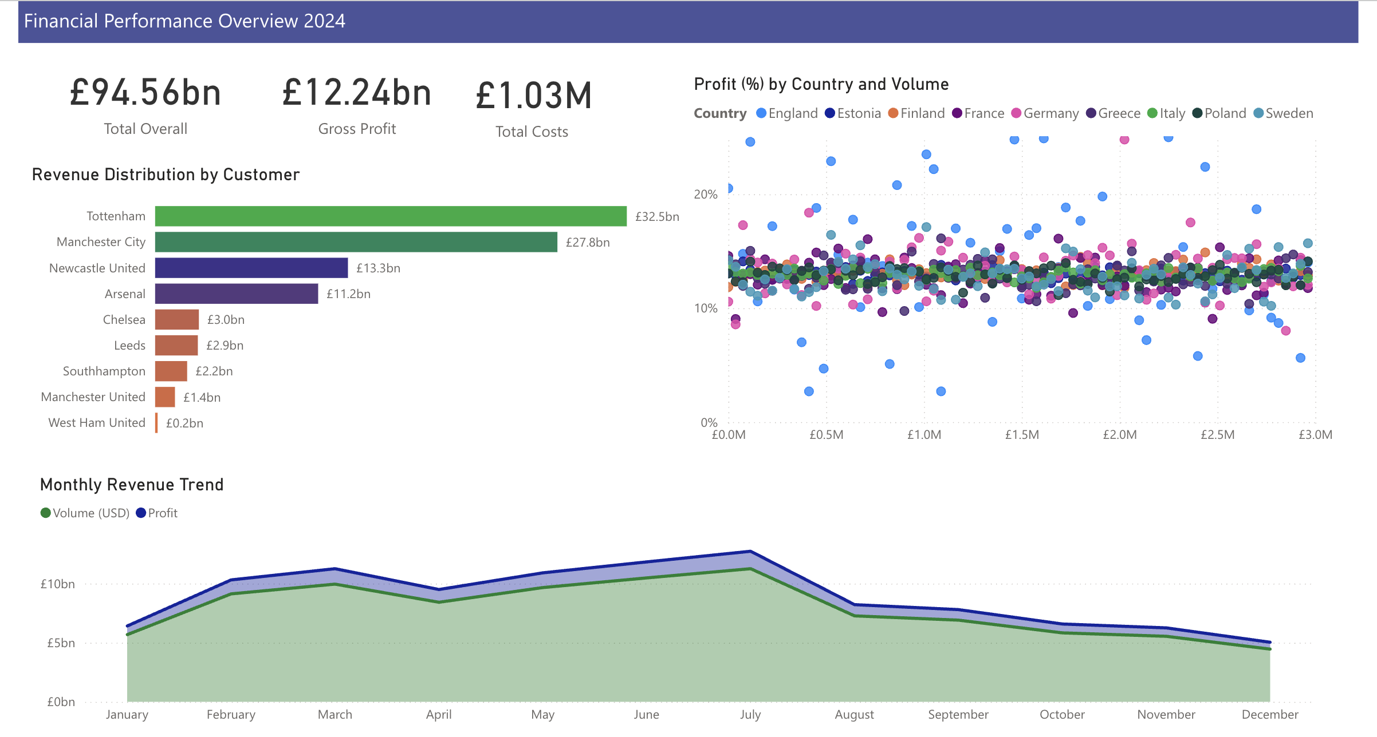Open options on the Revenue Distribution chart
Image resolution: width=1377 pixels, height=737 pixels.
[166, 175]
